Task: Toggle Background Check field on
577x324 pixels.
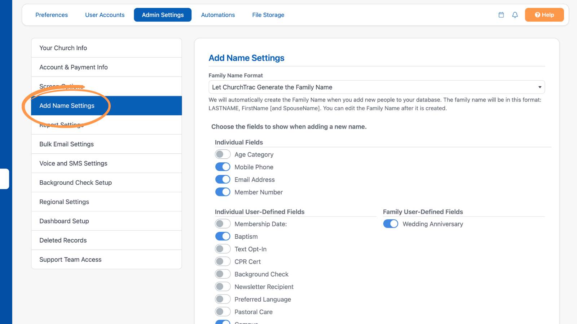Action: coord(223,274)
